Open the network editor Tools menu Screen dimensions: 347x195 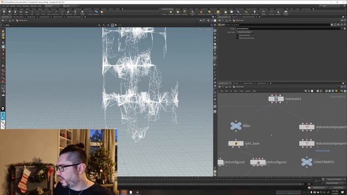point(241,91)
